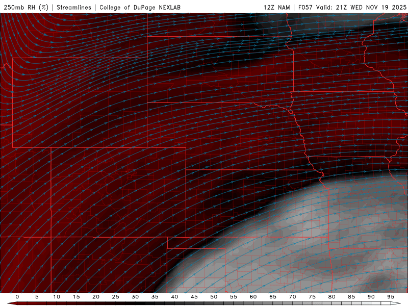Click the colorbar label '35'
408x306 pixels.
point(155,297)
